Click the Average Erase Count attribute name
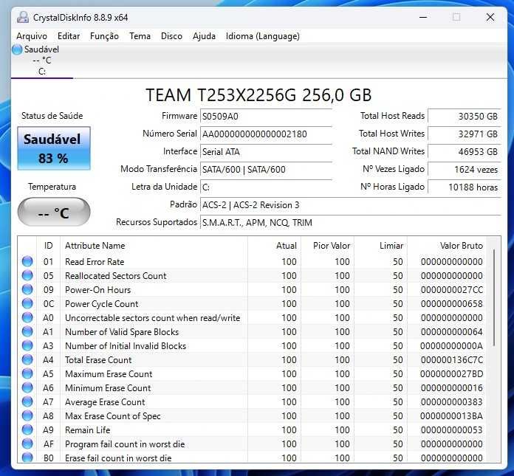Viewport: 514px width, 476px height. (105, 401)
